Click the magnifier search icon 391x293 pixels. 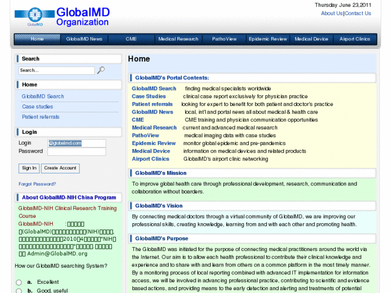[101, 70]
